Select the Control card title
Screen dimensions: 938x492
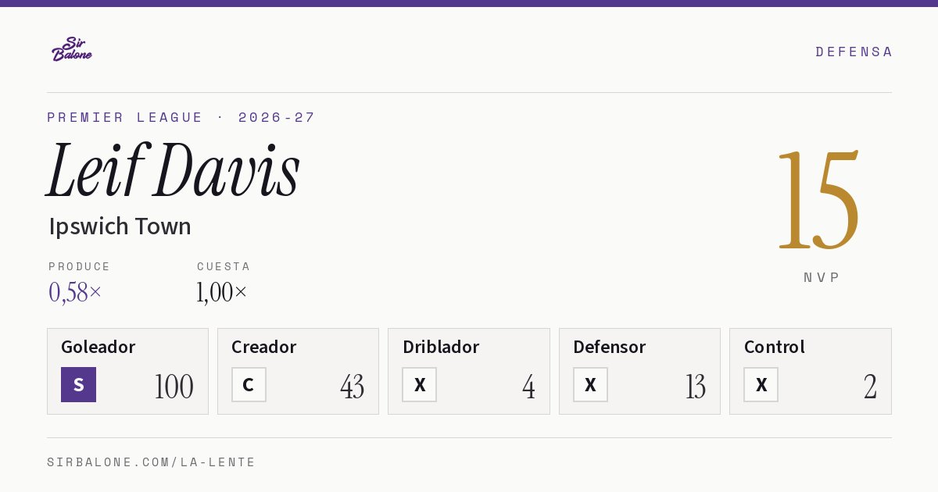pyautogui.click(x=774, y=347)
